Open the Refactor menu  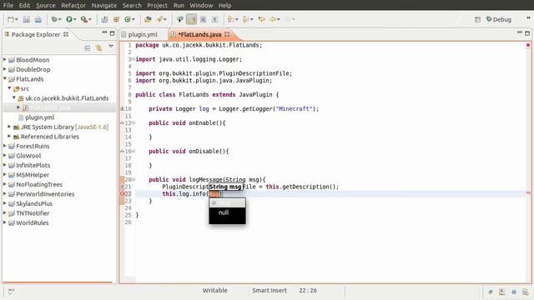tap(73, 5)
